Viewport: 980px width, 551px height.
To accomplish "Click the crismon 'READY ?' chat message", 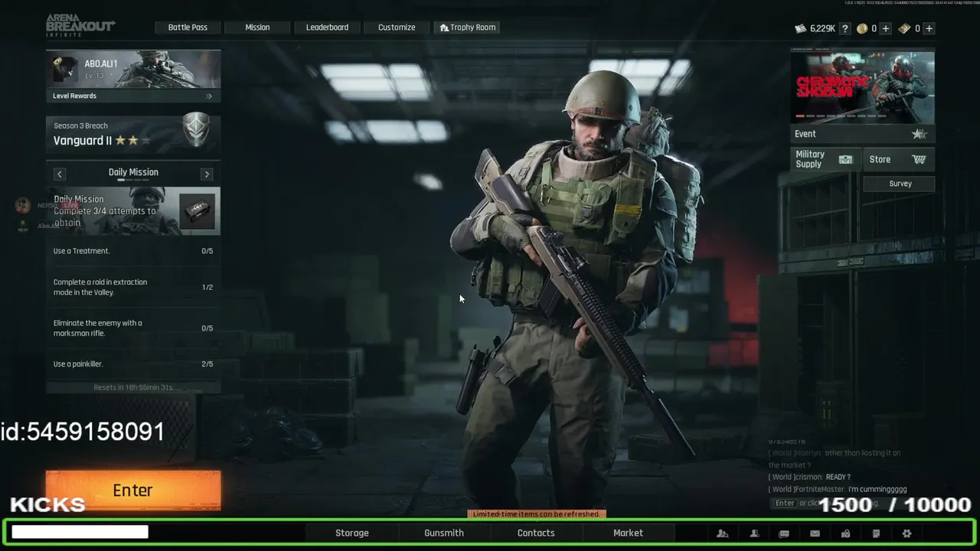I will click(809, 477).
